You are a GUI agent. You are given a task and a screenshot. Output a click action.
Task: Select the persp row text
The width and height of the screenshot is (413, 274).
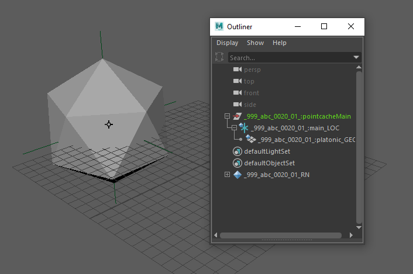click(252, 70)
